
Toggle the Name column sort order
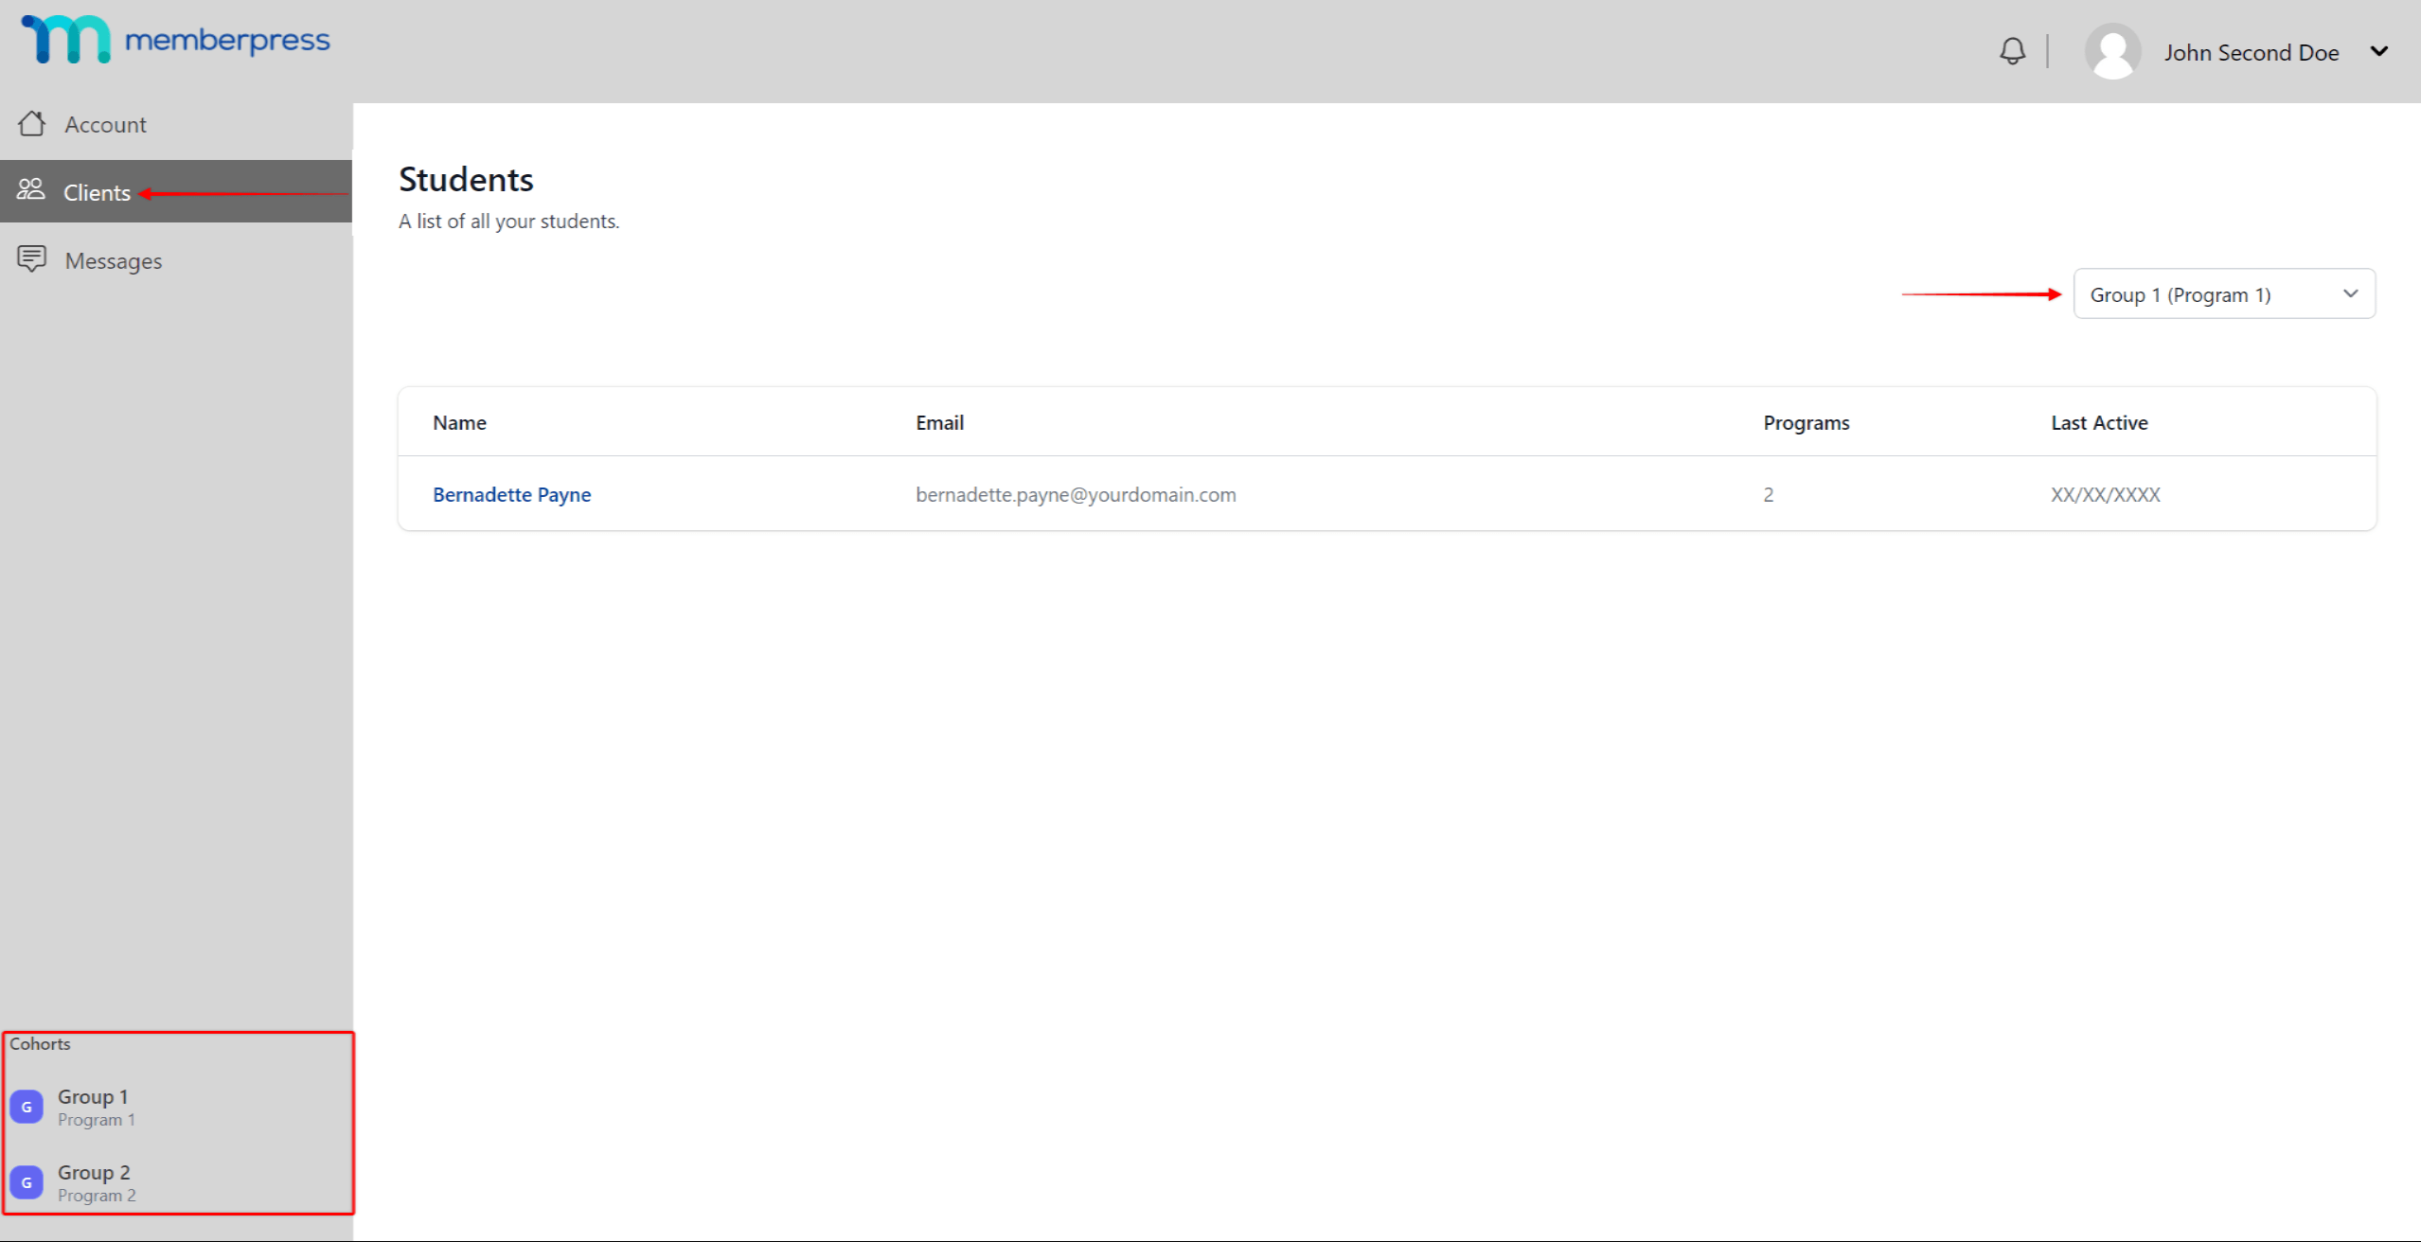tap(458, 421)
